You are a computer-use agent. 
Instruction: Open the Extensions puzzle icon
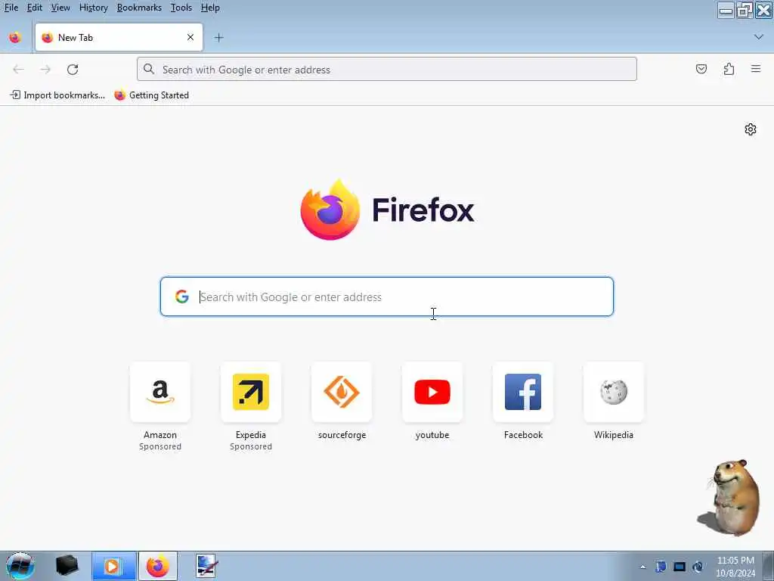click(x=729, y=69)
